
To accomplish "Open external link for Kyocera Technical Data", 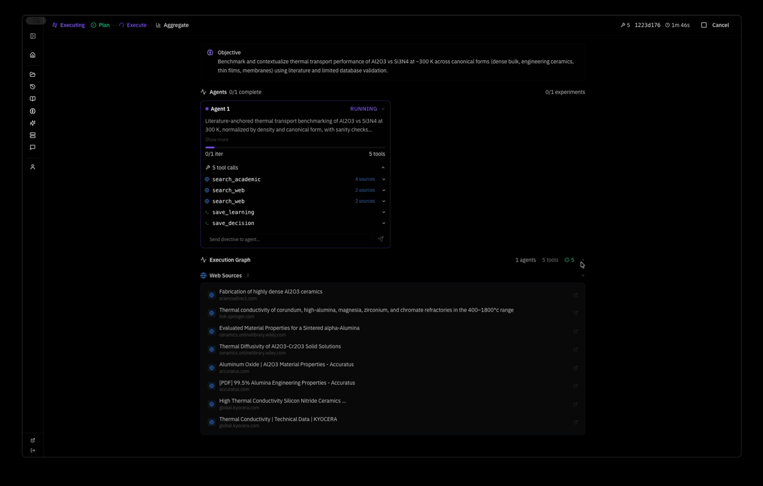I will click(575, 422).
